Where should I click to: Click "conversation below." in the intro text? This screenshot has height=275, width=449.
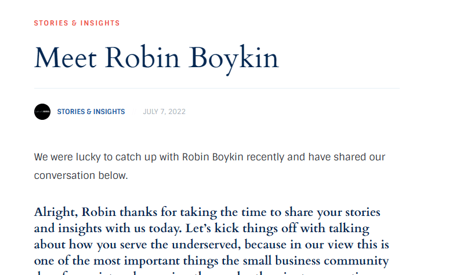(x=81, y=175)
